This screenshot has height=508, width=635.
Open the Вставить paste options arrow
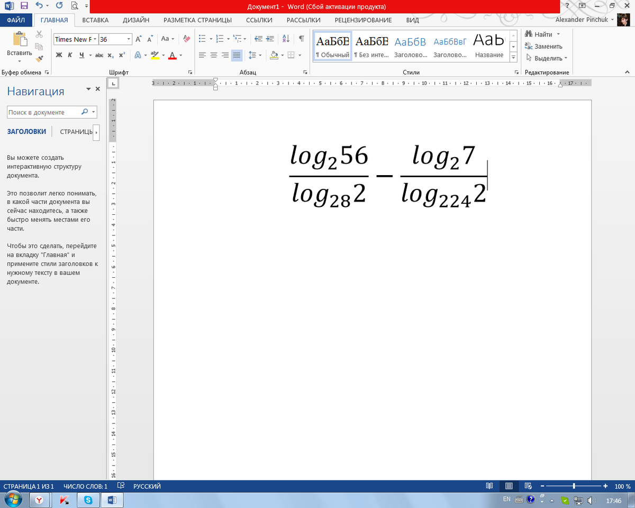coord(20,60)
